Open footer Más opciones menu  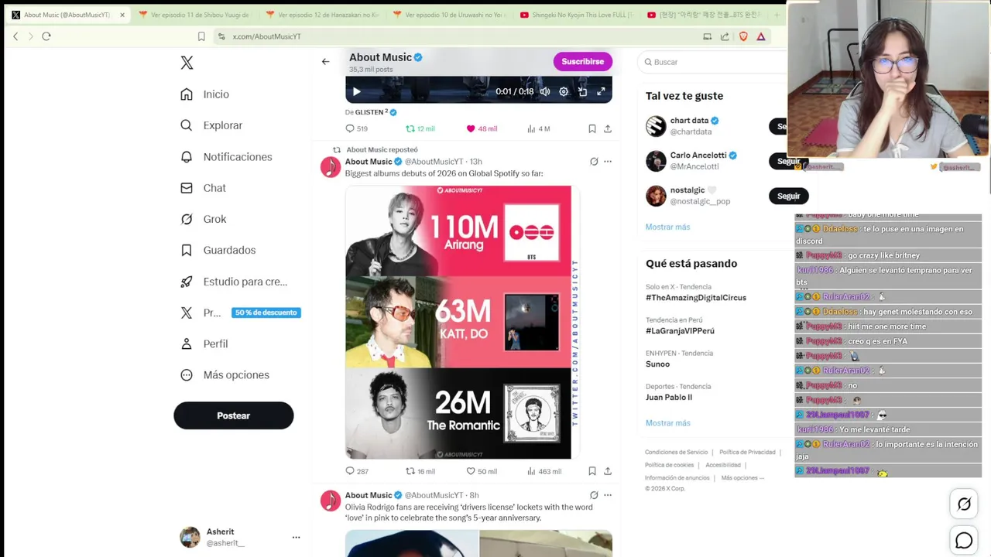[742, 478]
